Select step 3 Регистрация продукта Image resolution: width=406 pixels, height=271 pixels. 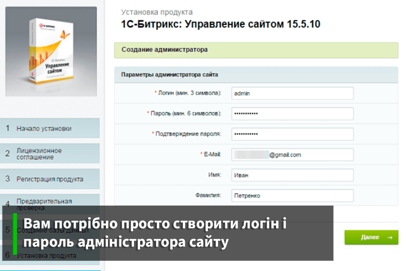50,179
